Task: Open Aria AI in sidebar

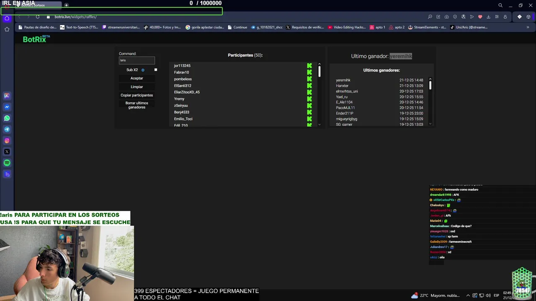Action: pyautogui.click(x=7, y=96)
